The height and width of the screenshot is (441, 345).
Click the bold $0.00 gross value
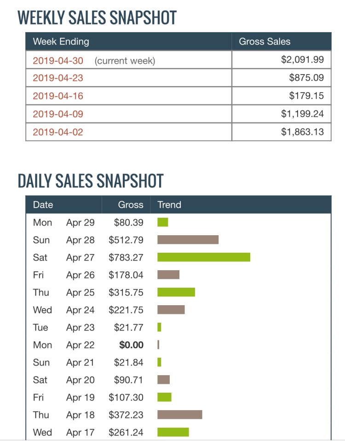point(131,345)
